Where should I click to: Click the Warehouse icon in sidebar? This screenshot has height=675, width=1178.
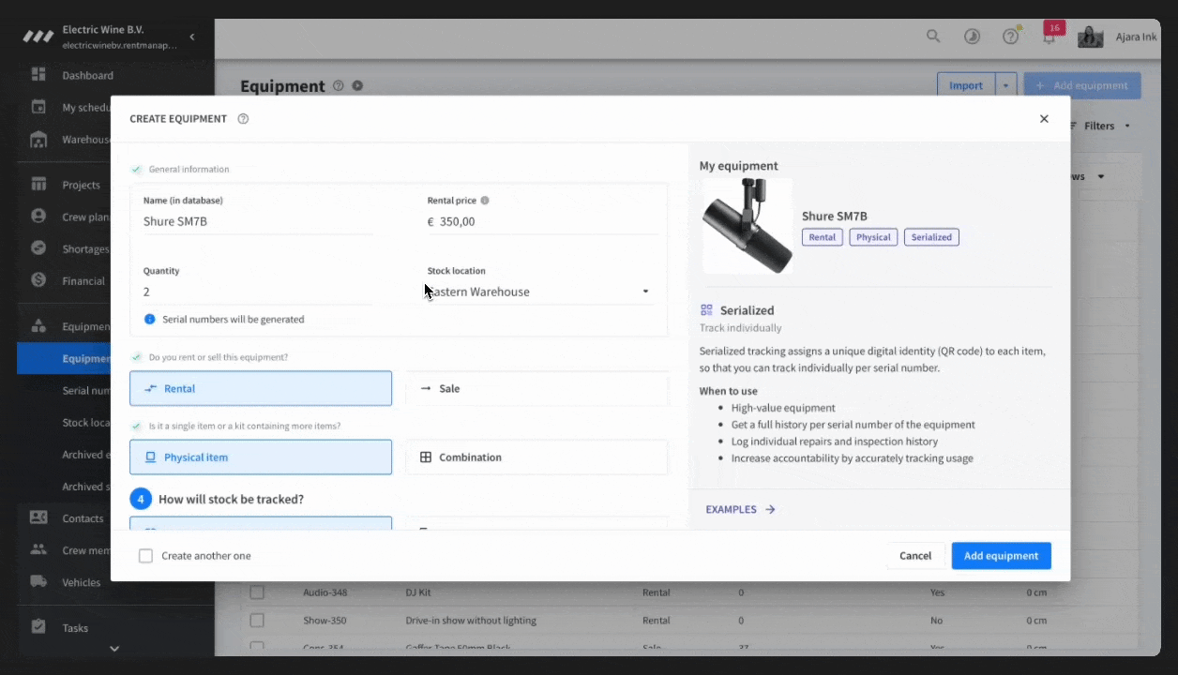point(38,140)
